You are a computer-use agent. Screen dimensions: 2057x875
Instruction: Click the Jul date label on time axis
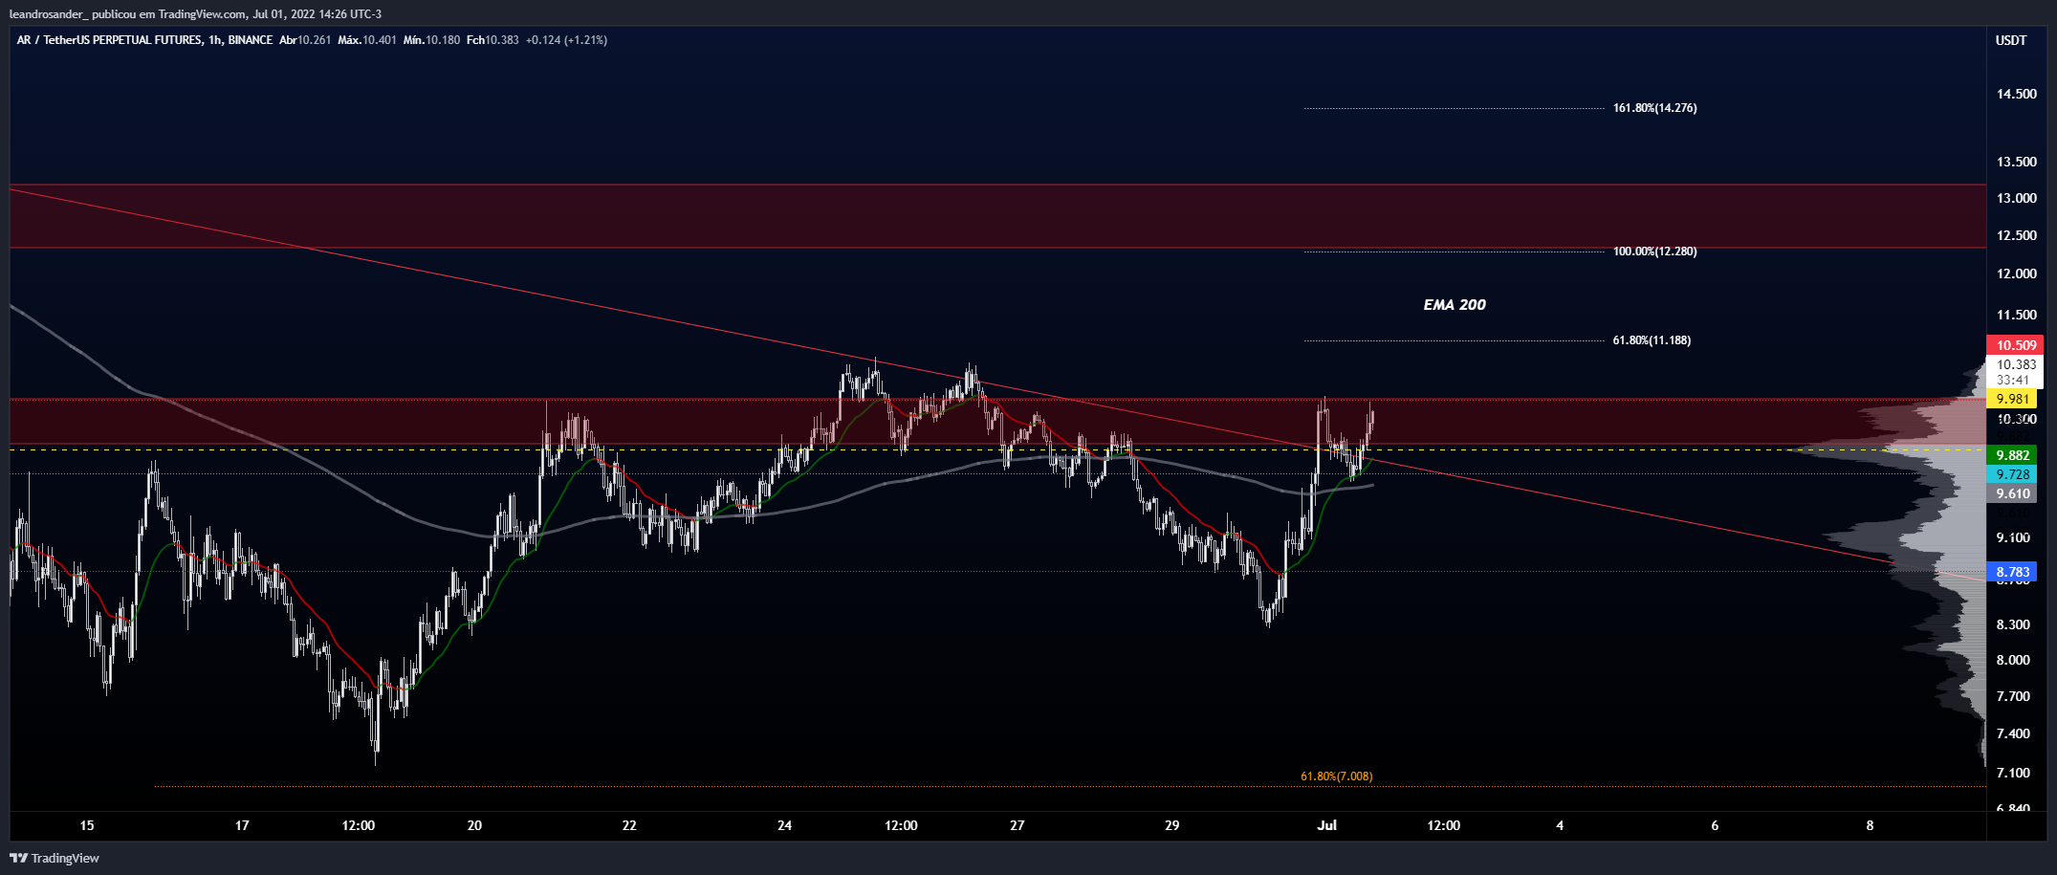tap(1326, 825)
